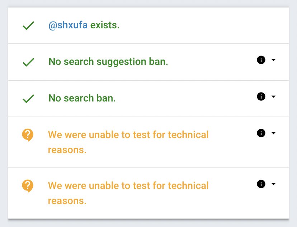Open info icon for No search ban

261,96
